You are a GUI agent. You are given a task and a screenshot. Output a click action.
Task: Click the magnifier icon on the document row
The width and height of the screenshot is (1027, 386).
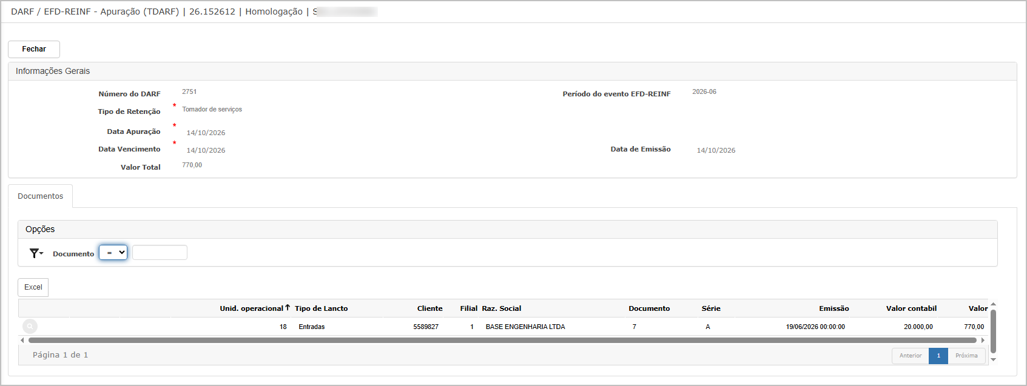tap(30, 327)
